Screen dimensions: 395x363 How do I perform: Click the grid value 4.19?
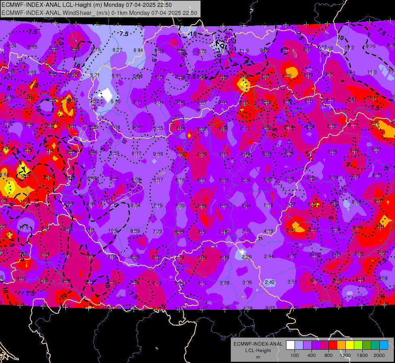269,231
